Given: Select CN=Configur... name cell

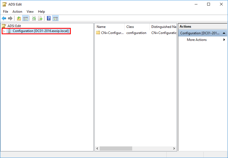Looking at the screenshot, I should [x=112, y=33].
